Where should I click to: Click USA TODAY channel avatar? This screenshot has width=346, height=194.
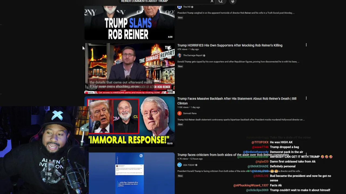(179, 165)
